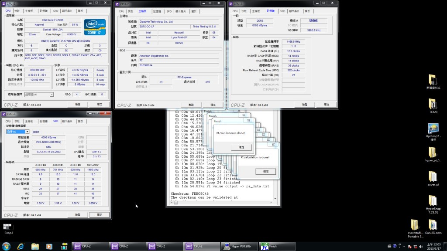The width and height of the screenshot is (447, 251).
Task: Click the Validate button in the memory window
Action: coord(305,105)
